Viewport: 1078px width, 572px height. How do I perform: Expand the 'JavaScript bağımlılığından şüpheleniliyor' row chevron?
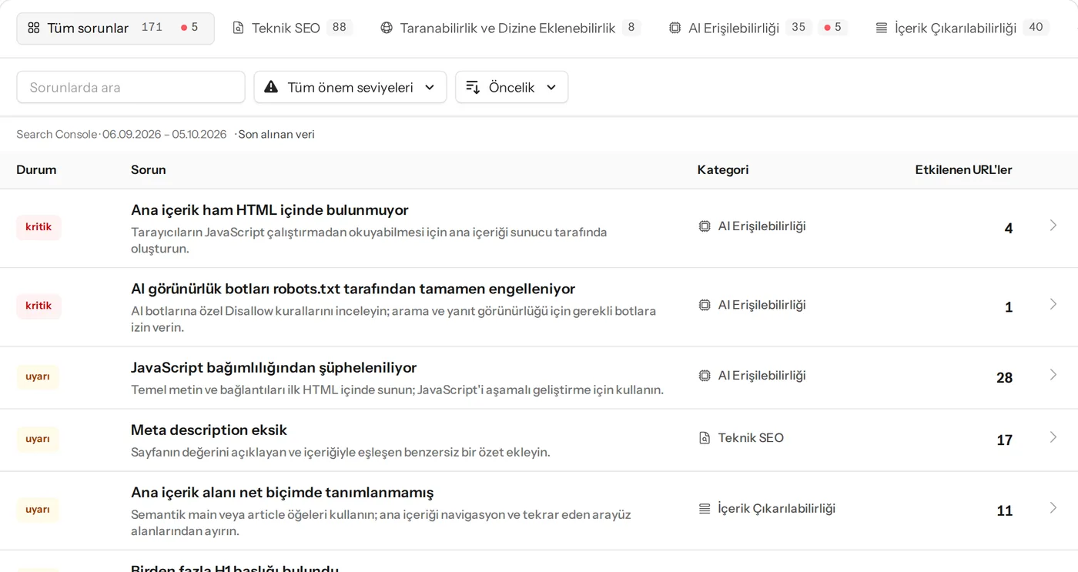click(x=1054, y=375)
